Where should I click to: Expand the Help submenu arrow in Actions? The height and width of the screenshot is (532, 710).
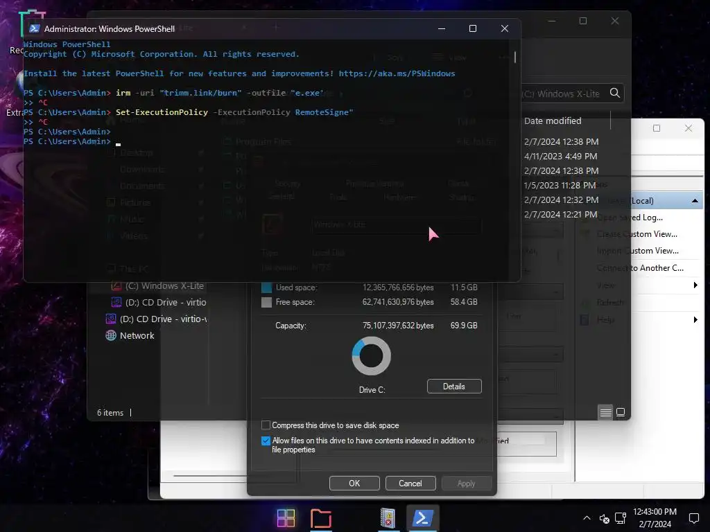(x=695, y=320)
